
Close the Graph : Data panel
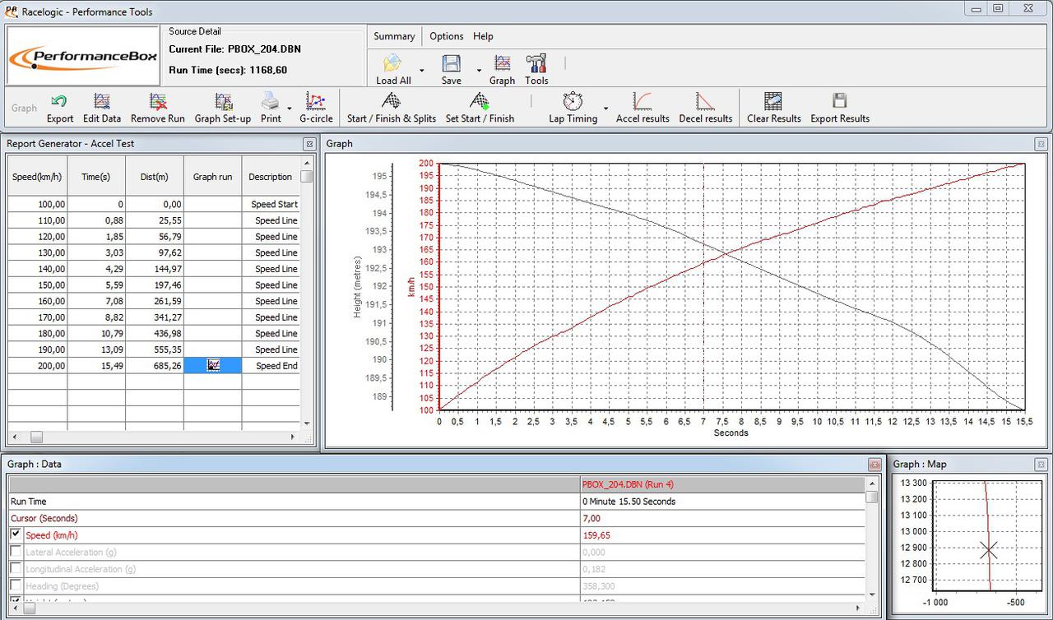point(874,465)
